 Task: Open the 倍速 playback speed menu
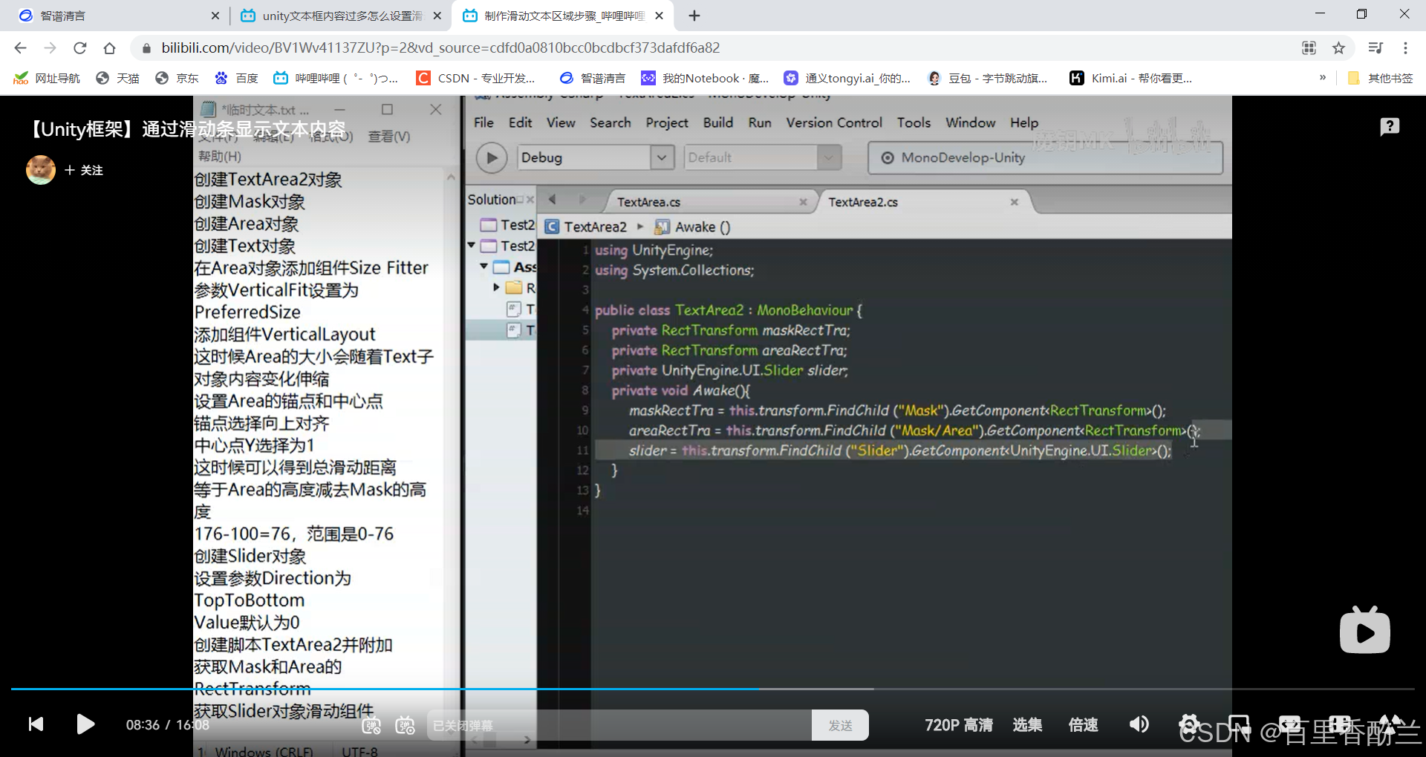1083,725
